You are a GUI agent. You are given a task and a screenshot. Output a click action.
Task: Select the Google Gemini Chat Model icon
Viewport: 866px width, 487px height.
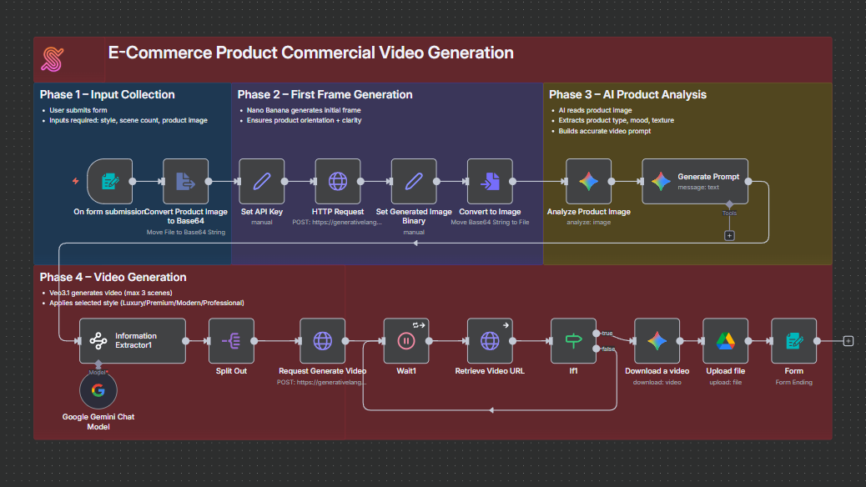98,389
